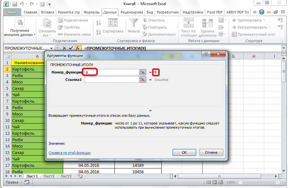Click the Save icon in quick access toolbar
Screen dimensions: 288x188
15,5
